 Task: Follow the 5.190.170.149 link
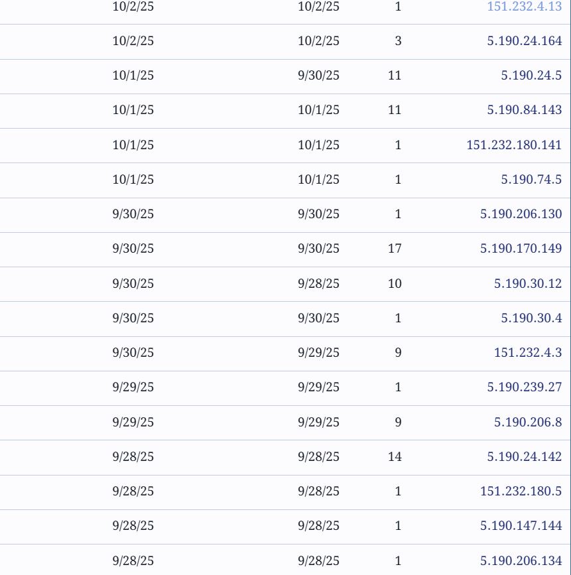coord(521,249)
